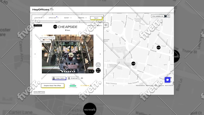Viewport: 204px width, 115px height.
Task: Click the wework logo beside Cheapside title
Action: (55, 27)
